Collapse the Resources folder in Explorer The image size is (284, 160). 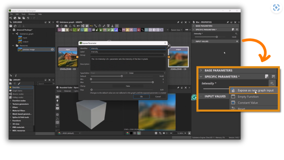coord(13,46)
